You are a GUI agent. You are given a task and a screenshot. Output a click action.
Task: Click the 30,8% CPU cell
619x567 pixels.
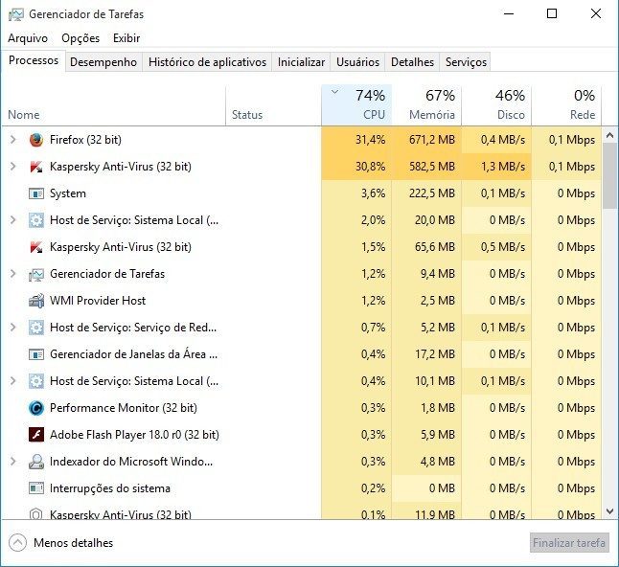coord(356,167)
